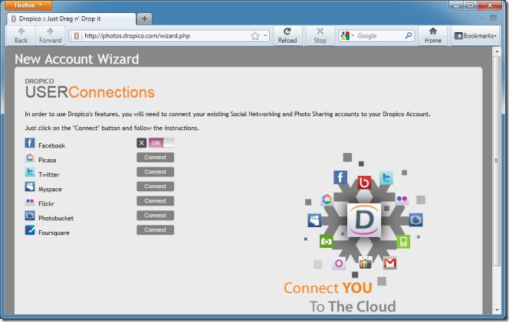Viewport: 509px width, 322px height.
Task: Click the Dropico site icon in the address bar
Action: point(77,36)
